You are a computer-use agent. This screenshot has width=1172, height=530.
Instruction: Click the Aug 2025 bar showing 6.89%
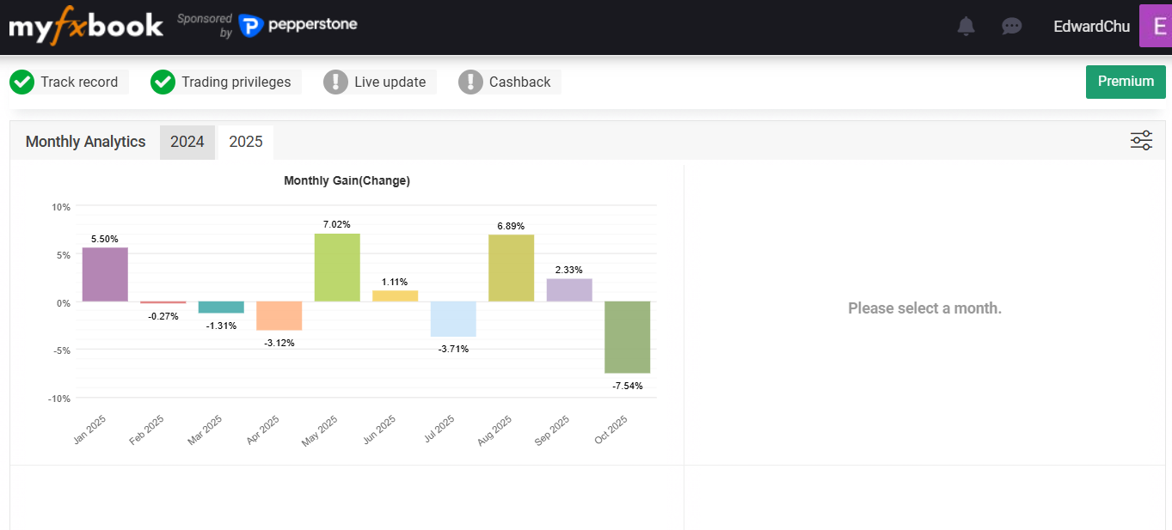click(x=511, y=268)
